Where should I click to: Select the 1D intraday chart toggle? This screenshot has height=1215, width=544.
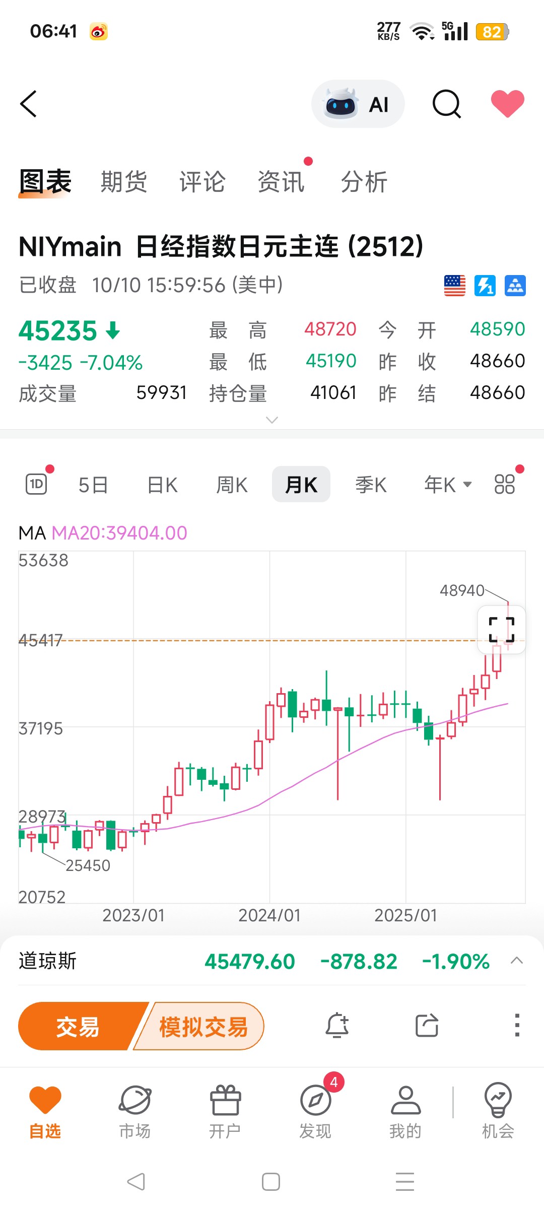36,485
